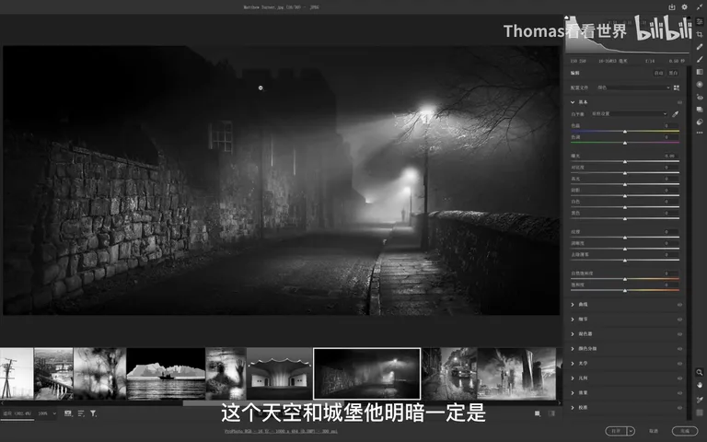The height and width of the screenshot is (442, 707).
Task: Toggle the grid overlay square icon
Action: (x=700, y=413)
